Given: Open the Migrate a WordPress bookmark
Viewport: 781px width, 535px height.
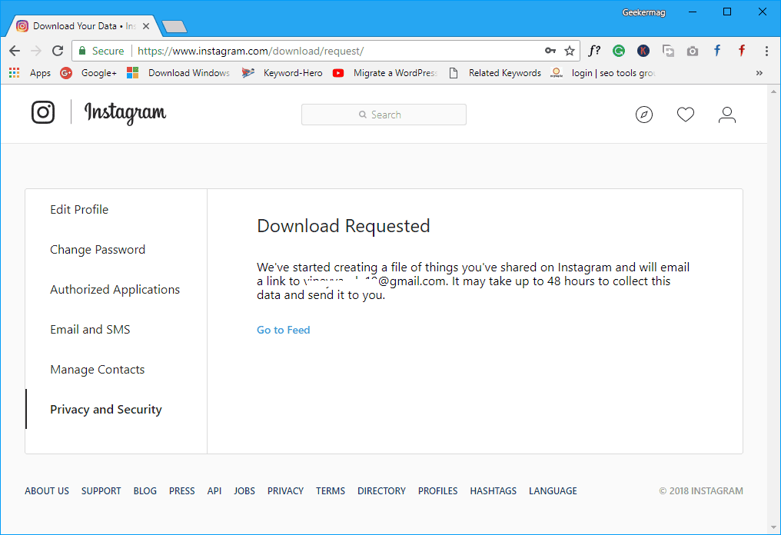Looking at the screenshot, I should pos(385,73).
